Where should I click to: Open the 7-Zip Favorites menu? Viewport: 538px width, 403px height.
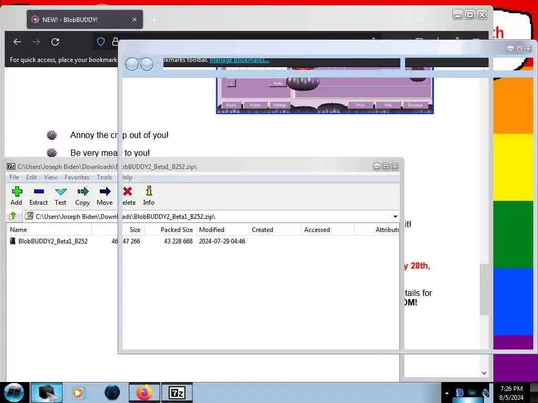77,177
